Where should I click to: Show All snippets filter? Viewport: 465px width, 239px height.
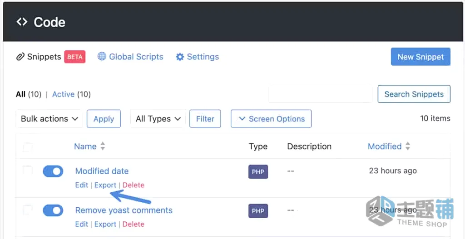click(x=20, y=94)
